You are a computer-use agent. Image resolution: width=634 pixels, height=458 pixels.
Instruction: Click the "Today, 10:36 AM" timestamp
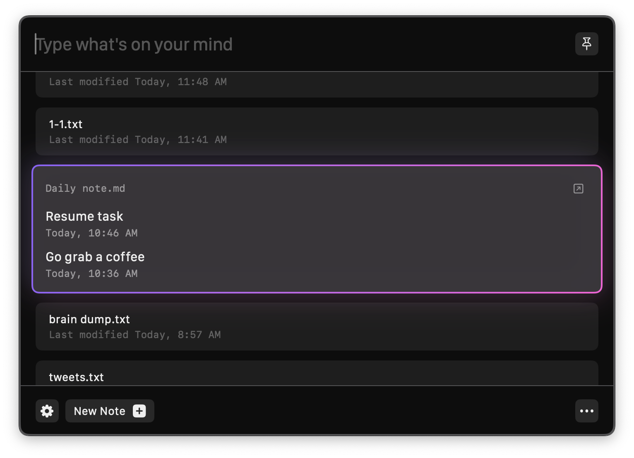tap(91, 274)
